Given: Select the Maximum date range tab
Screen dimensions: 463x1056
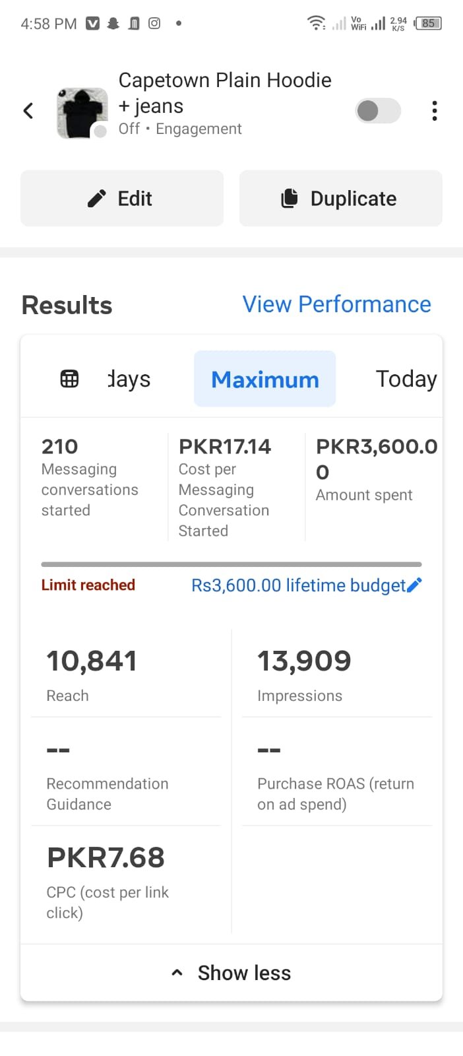Looking at the screenshot, I should [x=264, y=379].
